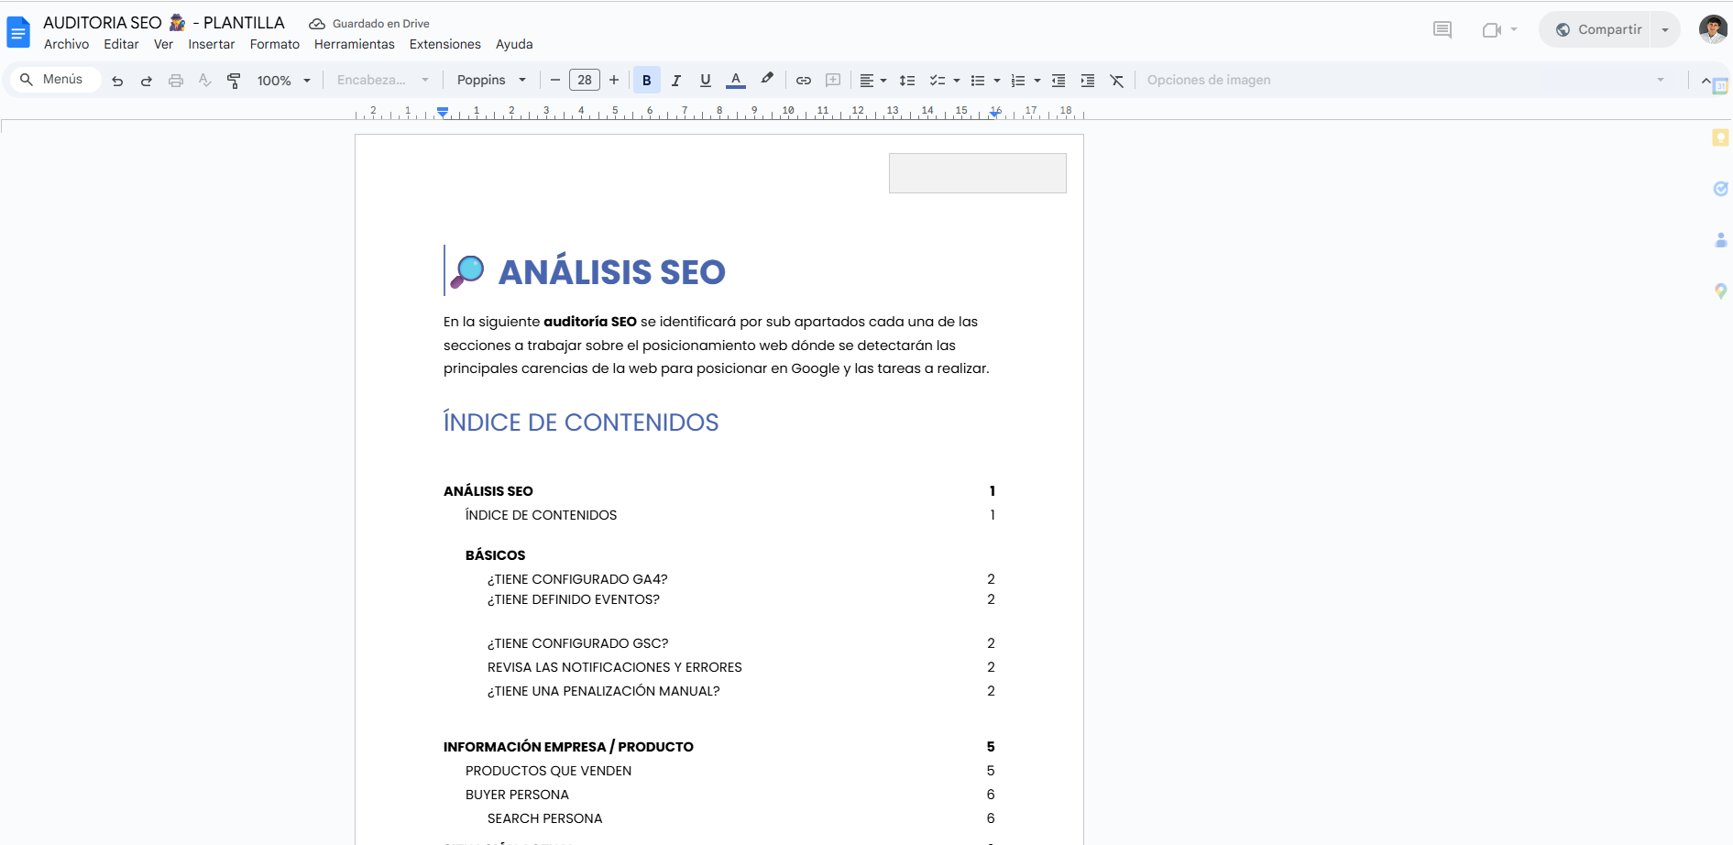1733x845 pixels.
Task: Open the text color picker
Action: [x=735, y=81]
